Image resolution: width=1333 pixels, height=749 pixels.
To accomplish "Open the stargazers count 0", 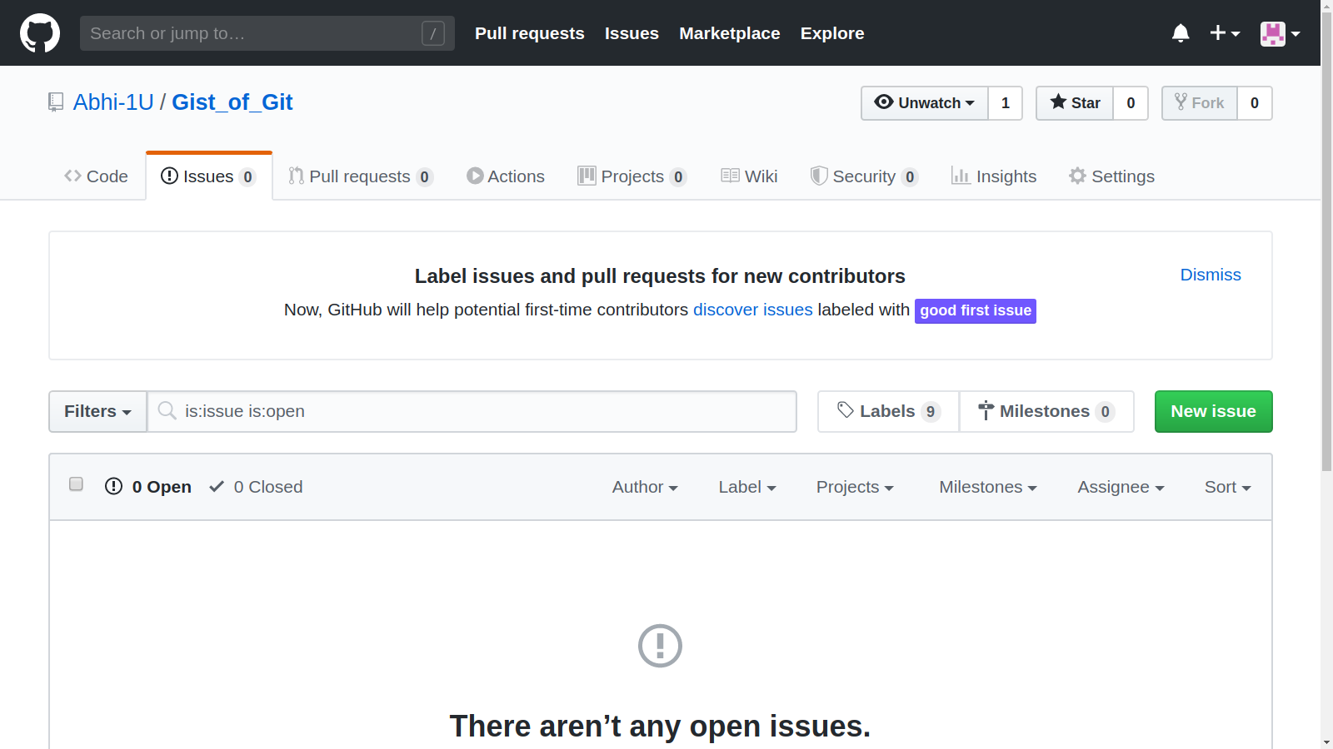I will (1131, 103).
